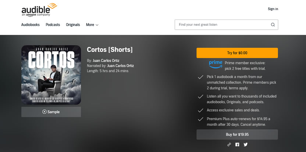Click Listen all you want text
This screenshot has height=152, width=306.
tap(242, 99)
